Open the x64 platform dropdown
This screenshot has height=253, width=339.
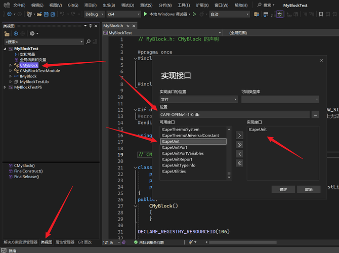[x=123, y=14]
